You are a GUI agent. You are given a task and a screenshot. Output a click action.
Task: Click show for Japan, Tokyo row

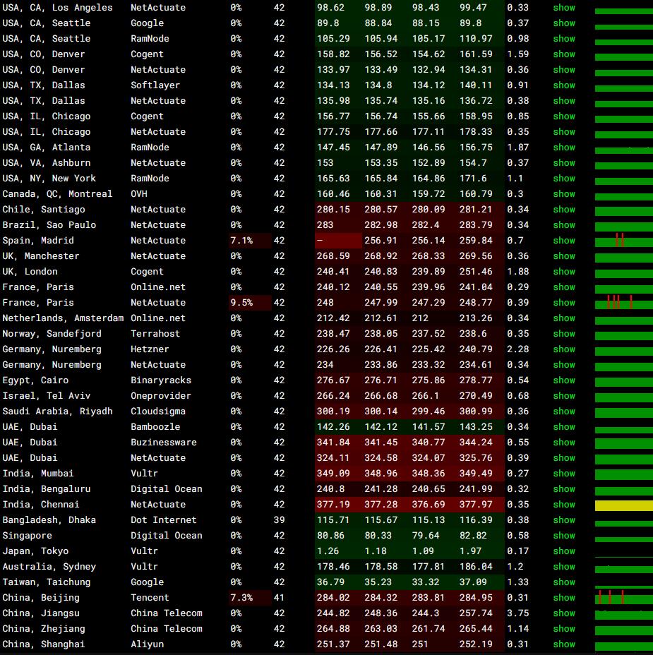tap(564, 551)
